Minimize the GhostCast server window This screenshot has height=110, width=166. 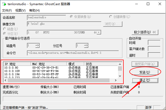click(x=136, y=4)
